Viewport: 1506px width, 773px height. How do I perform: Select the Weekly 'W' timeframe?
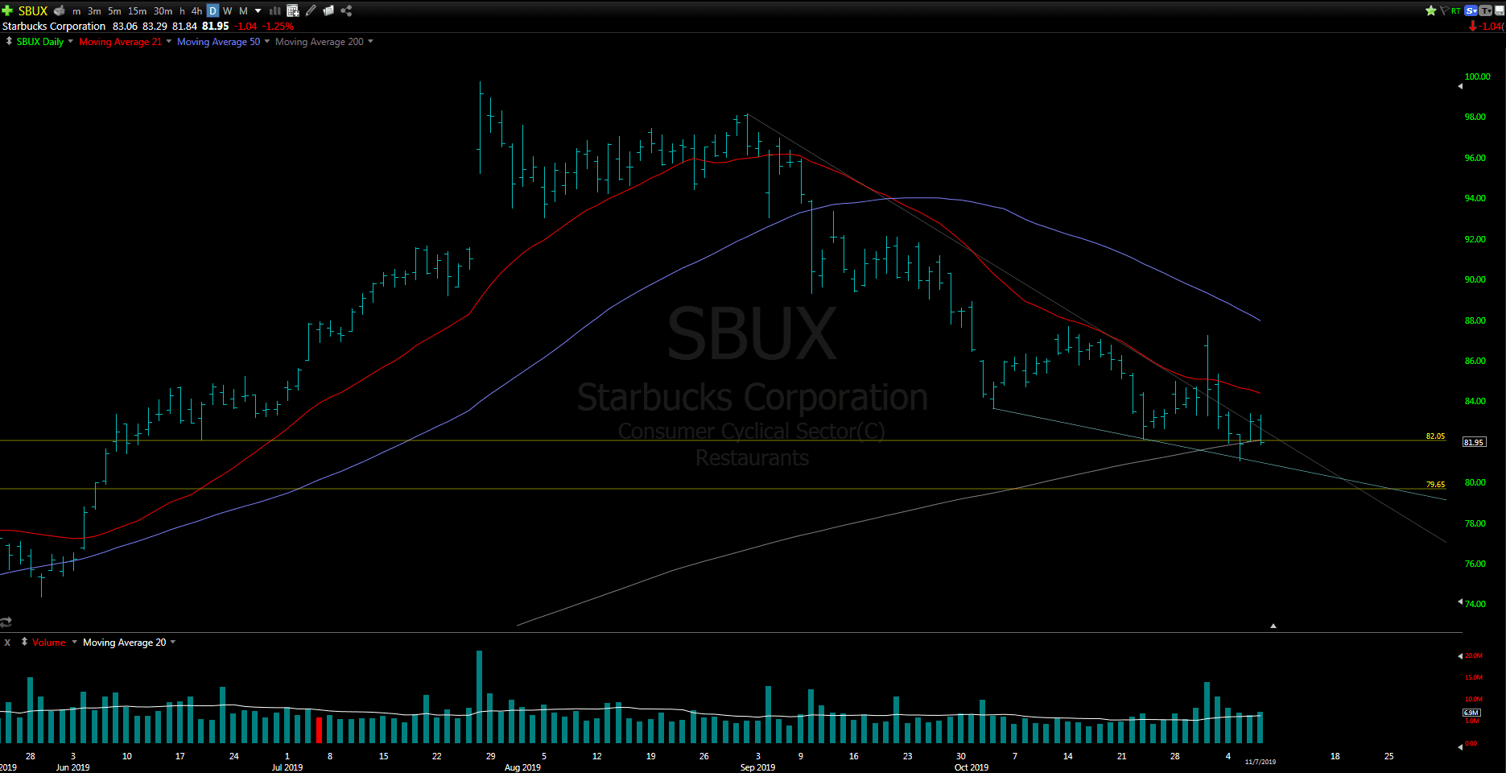(228, 11)
